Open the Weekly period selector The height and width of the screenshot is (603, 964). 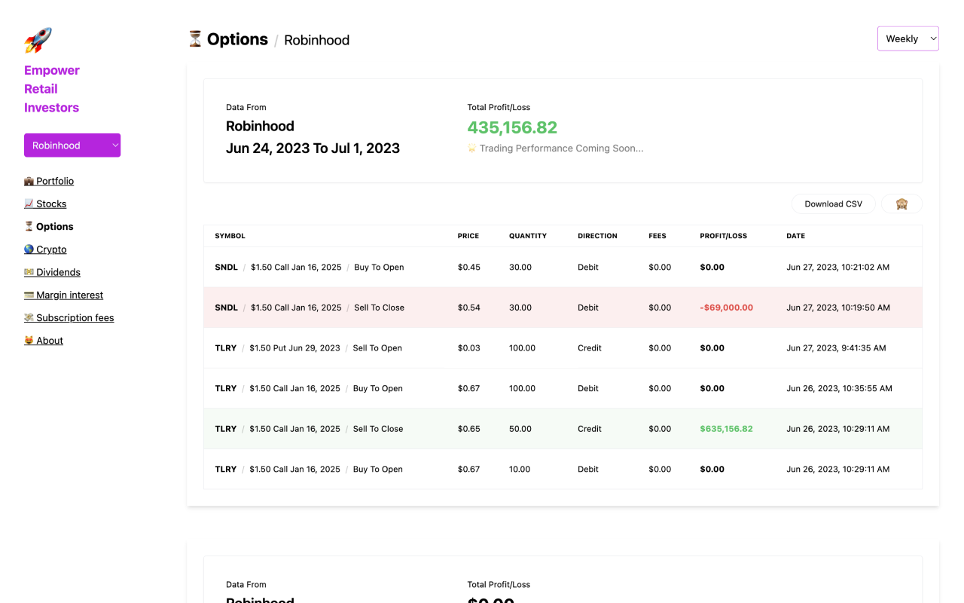[x=908, y=38]
